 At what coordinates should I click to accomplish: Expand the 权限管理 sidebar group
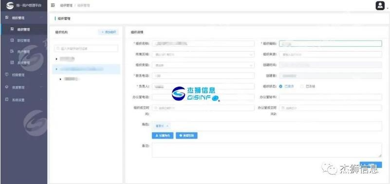(24, 74)
